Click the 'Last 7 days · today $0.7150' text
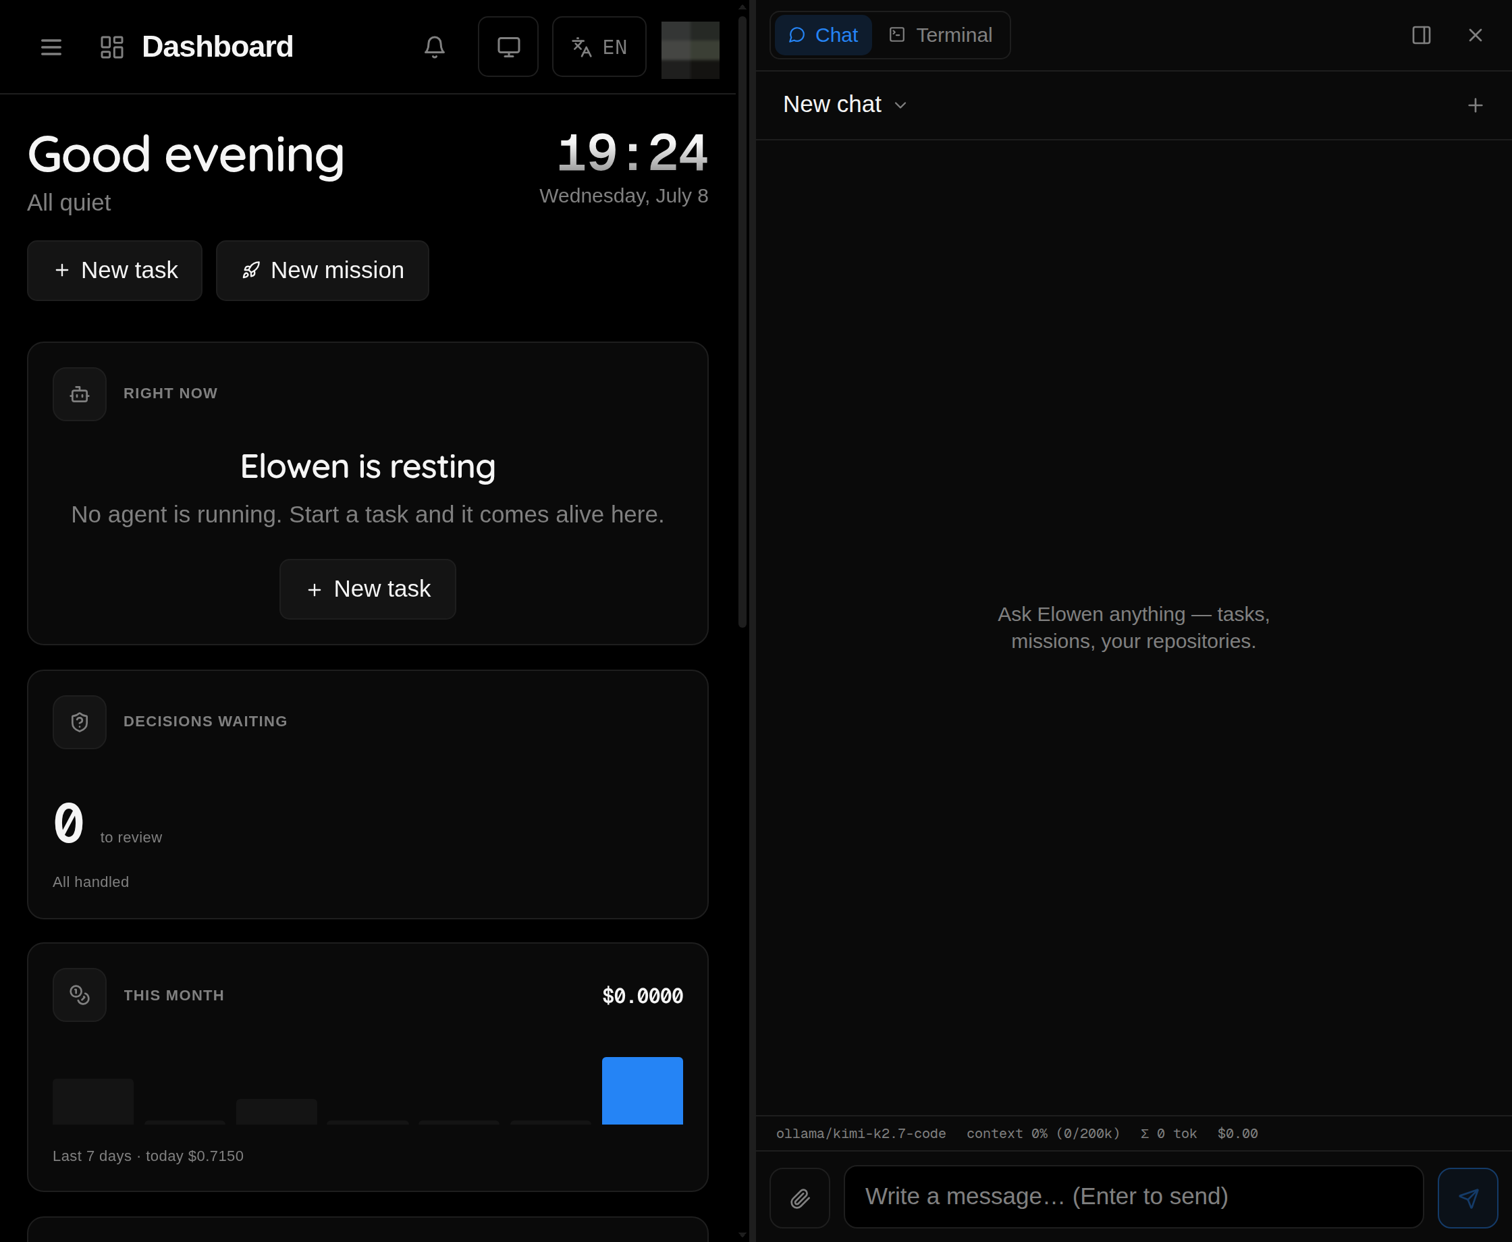The image size is (1512, 1242). pos(148,1156)
